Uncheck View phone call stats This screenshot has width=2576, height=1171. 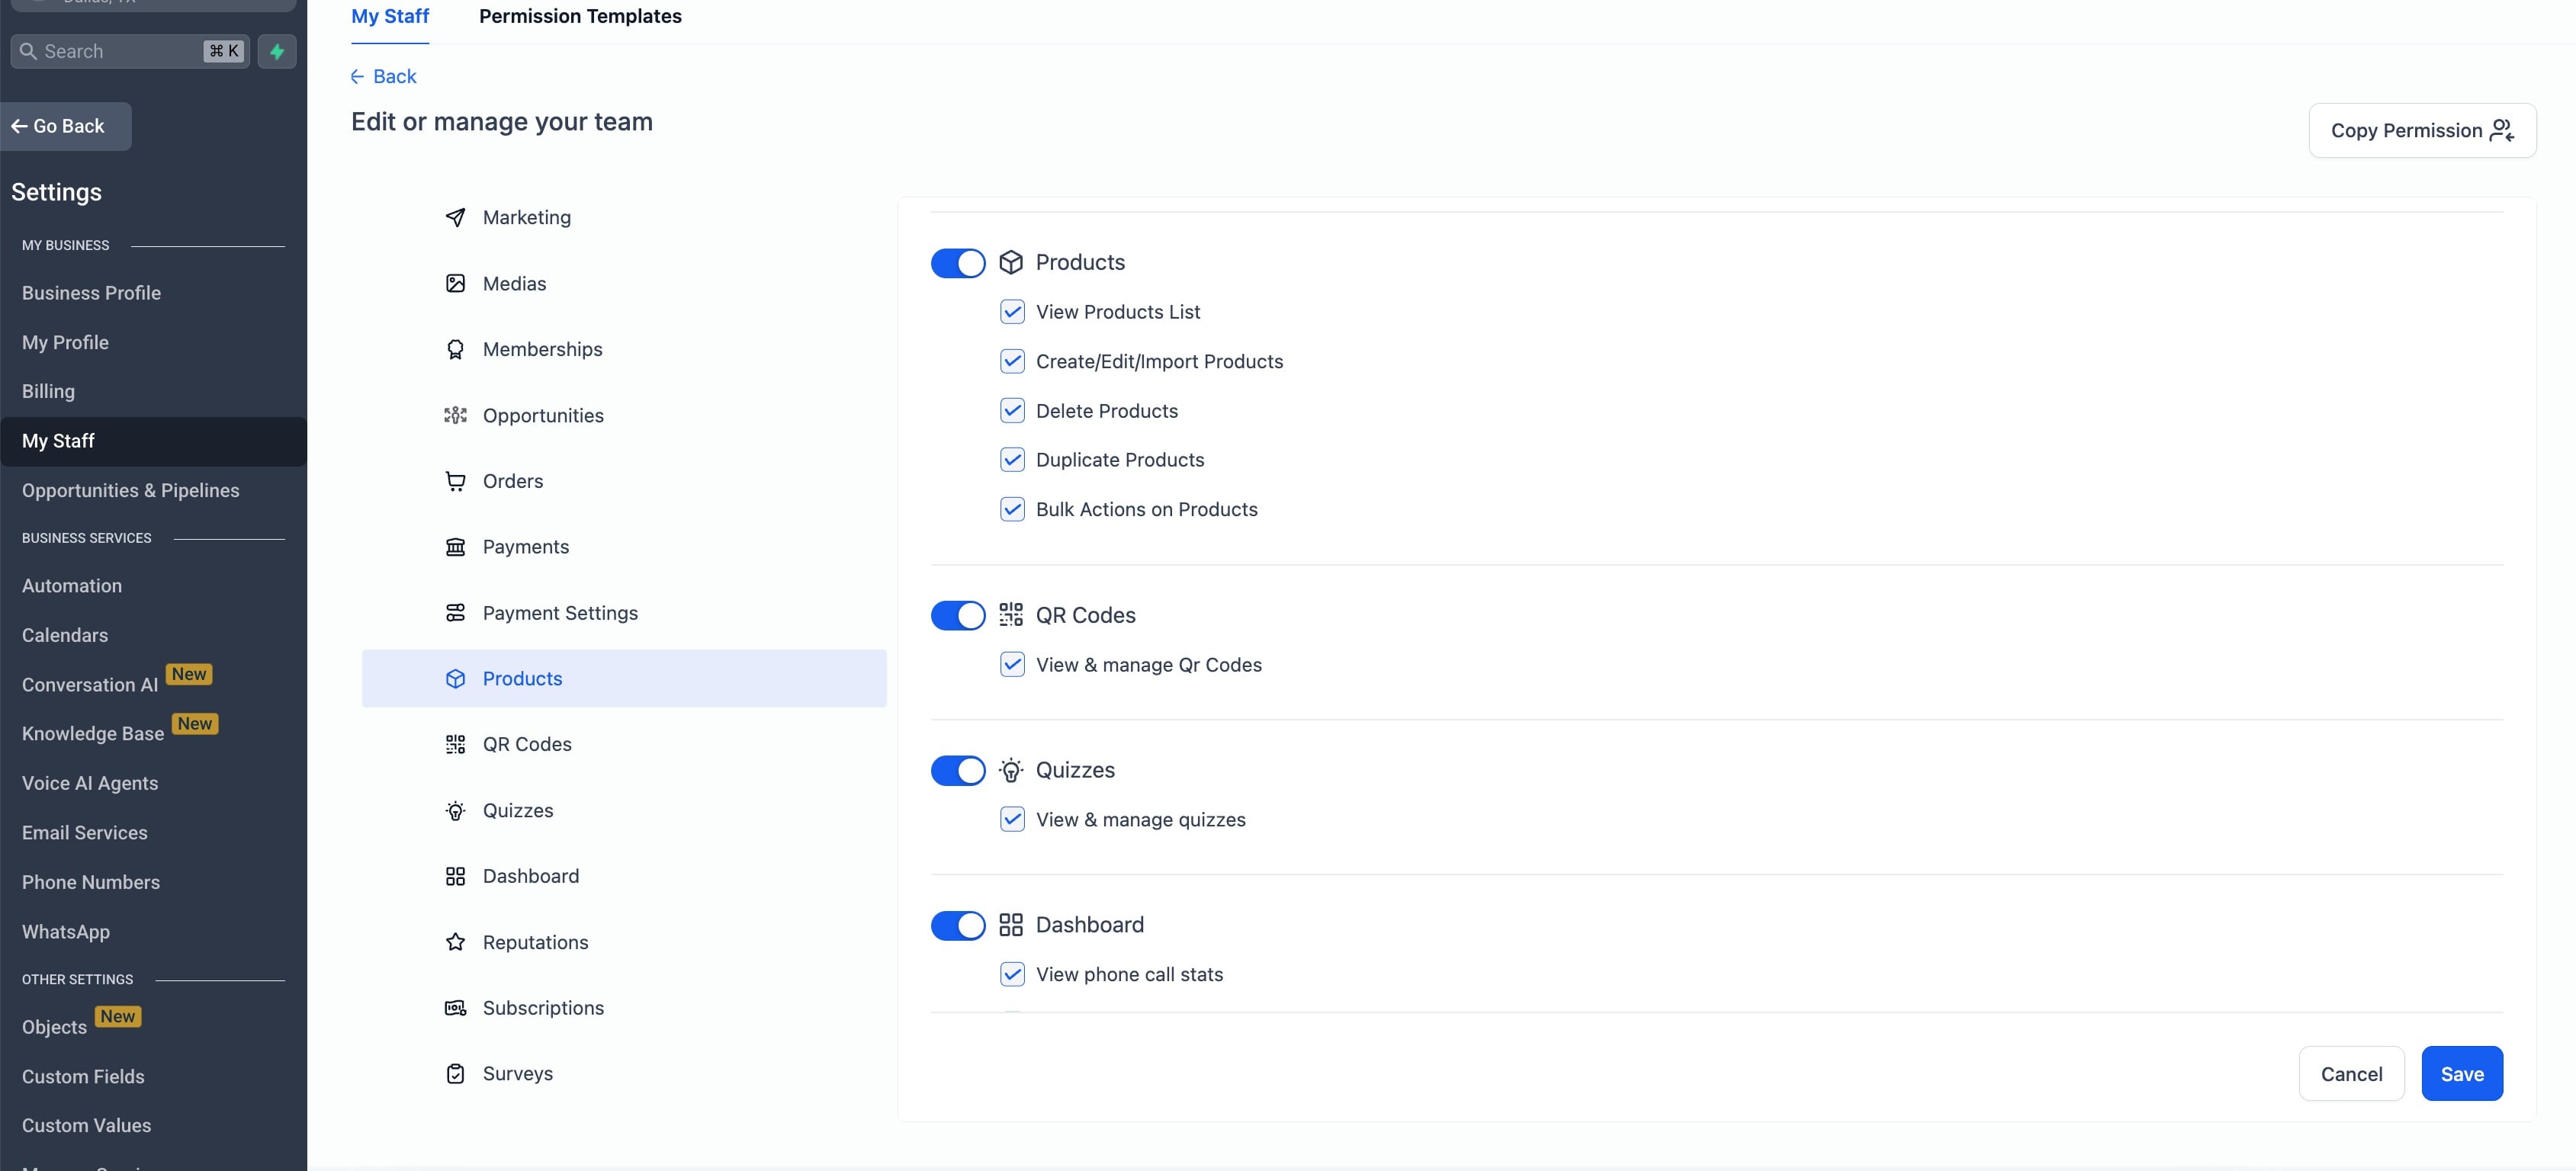point(1012,975)
